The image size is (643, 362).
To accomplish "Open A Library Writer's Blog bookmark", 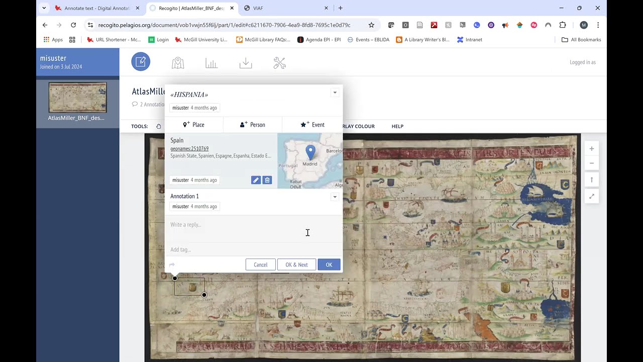I will 422,40.
